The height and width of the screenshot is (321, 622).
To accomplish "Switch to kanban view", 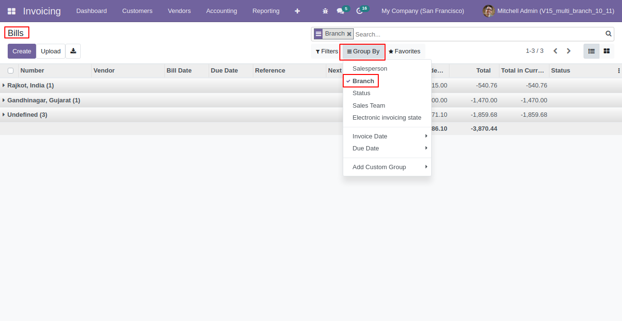I will coord(607,51).
